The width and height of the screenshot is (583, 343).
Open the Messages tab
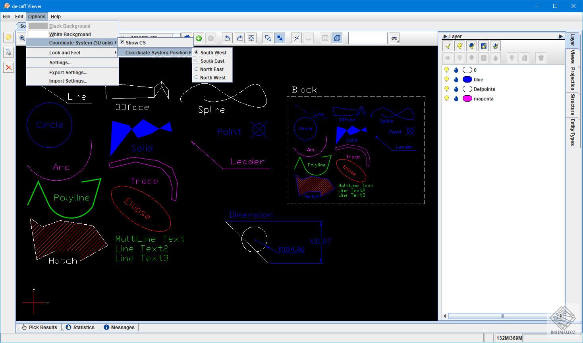pyautogui.click(x=119, y=327)
